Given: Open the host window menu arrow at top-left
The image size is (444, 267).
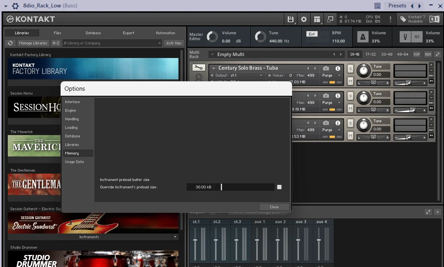Looking at the screenshot, I should pyautogui.click(x=6, y=6).
